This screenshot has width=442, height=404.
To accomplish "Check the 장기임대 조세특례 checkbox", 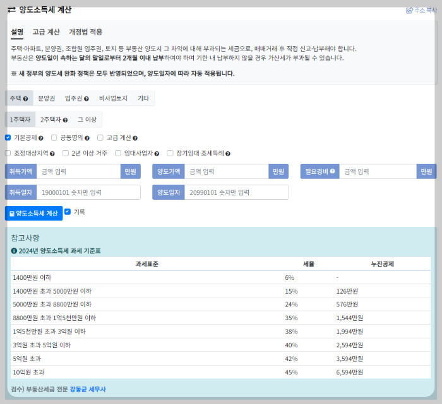I will pos(170,153).
